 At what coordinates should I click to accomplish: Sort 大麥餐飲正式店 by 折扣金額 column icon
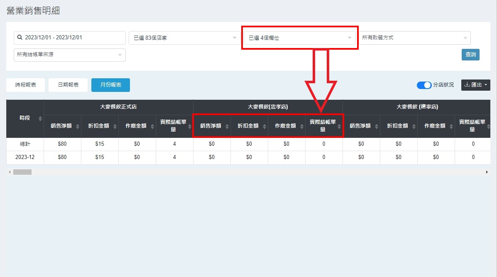tap(115, 127)
